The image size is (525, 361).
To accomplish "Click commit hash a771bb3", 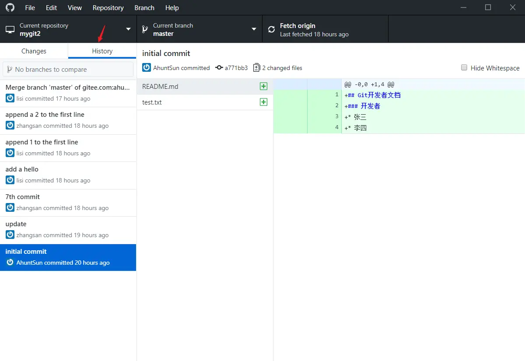I will coord(236,68).
